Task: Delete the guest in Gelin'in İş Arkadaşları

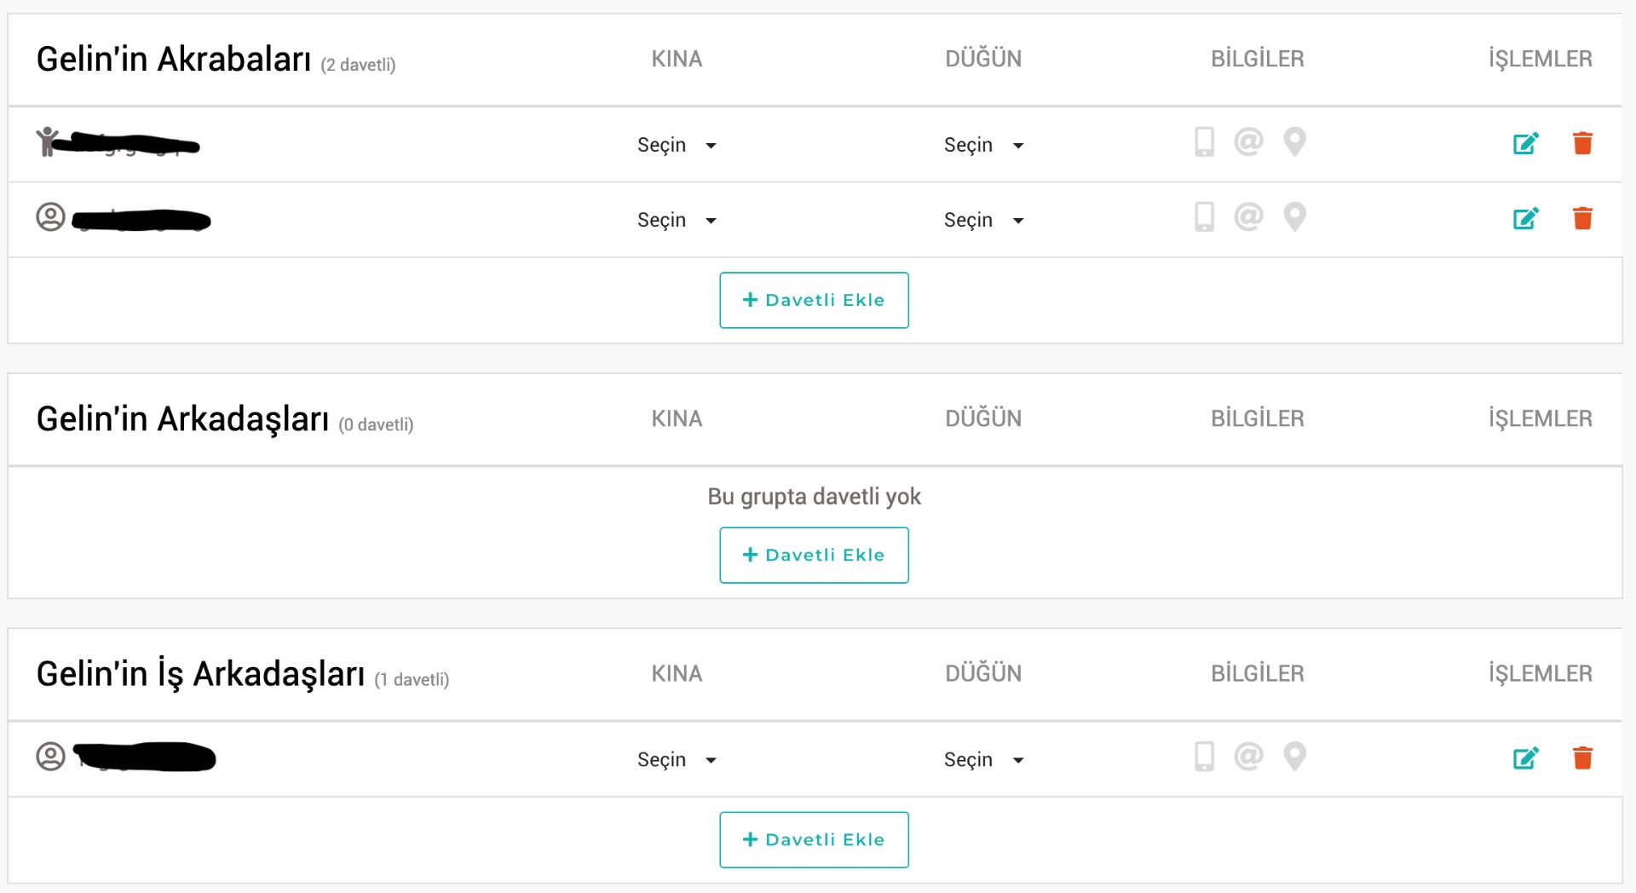Action: pos(1582,758)
